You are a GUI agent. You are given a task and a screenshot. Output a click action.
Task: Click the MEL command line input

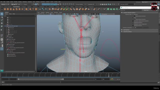click(32, 82)
